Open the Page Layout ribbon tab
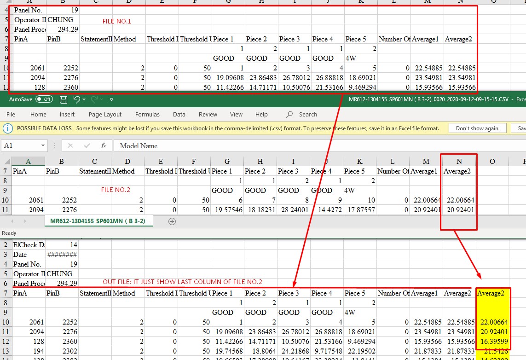Screen dimensions: 526x360 click(105, 115)
